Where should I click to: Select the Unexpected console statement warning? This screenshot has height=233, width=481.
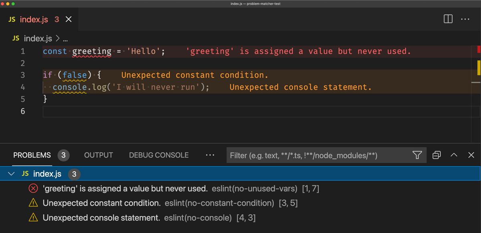[101, 218]
